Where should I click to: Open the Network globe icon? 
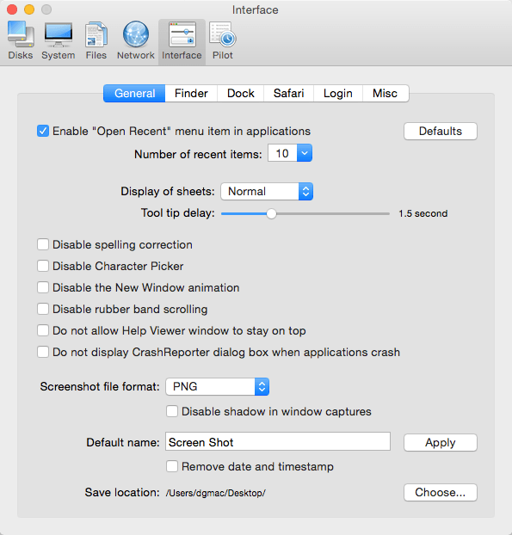pyautogui.click(x=135, y=34)
